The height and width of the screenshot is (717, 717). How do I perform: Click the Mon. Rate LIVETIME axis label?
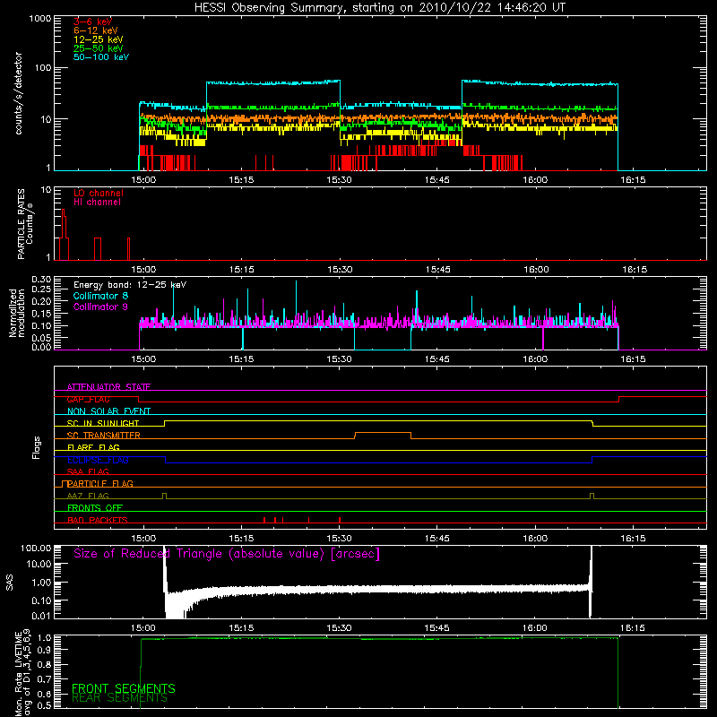pos(23,673)
